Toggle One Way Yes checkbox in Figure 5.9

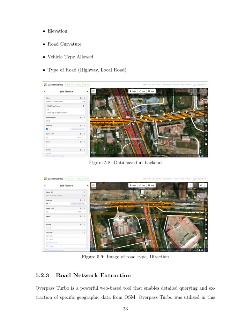click(x=47, y=203)
